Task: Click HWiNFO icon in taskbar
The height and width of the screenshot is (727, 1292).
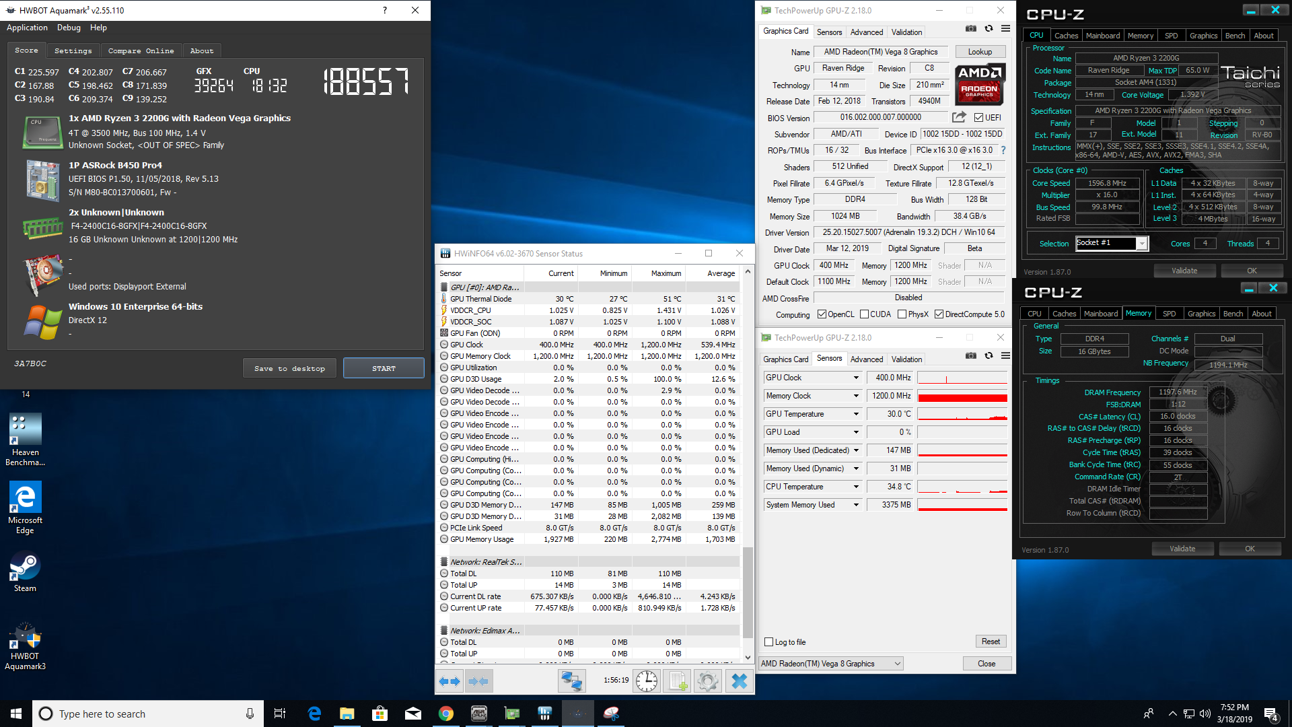Action: [545, 714]
